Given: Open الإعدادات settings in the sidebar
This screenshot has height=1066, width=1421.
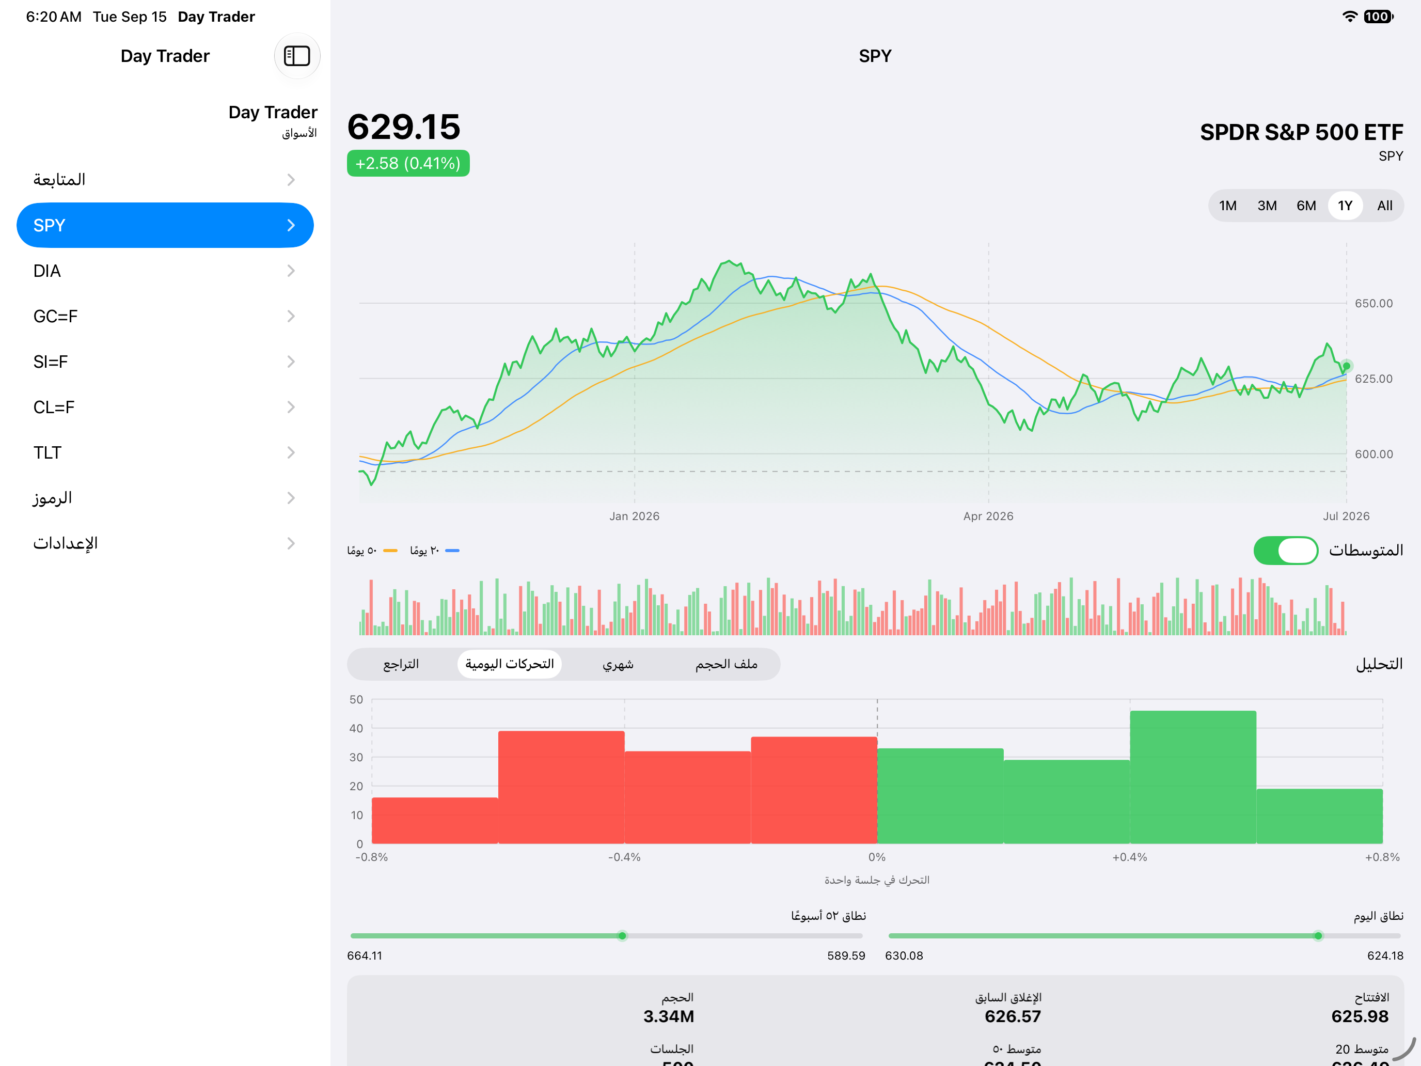Looking at the screenshot, I should coord(165,544).
